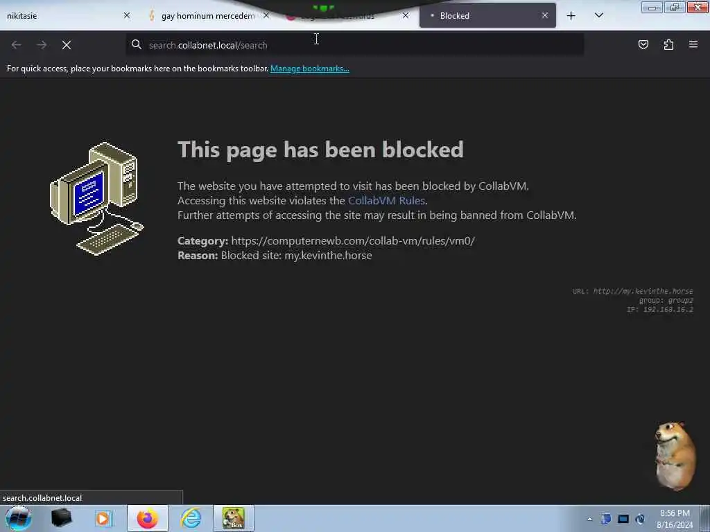The height and width of the screenshot is (532, 710).
Task: Open a new tab with plus button
Action: pyautogui.click(x=571, y=16)
